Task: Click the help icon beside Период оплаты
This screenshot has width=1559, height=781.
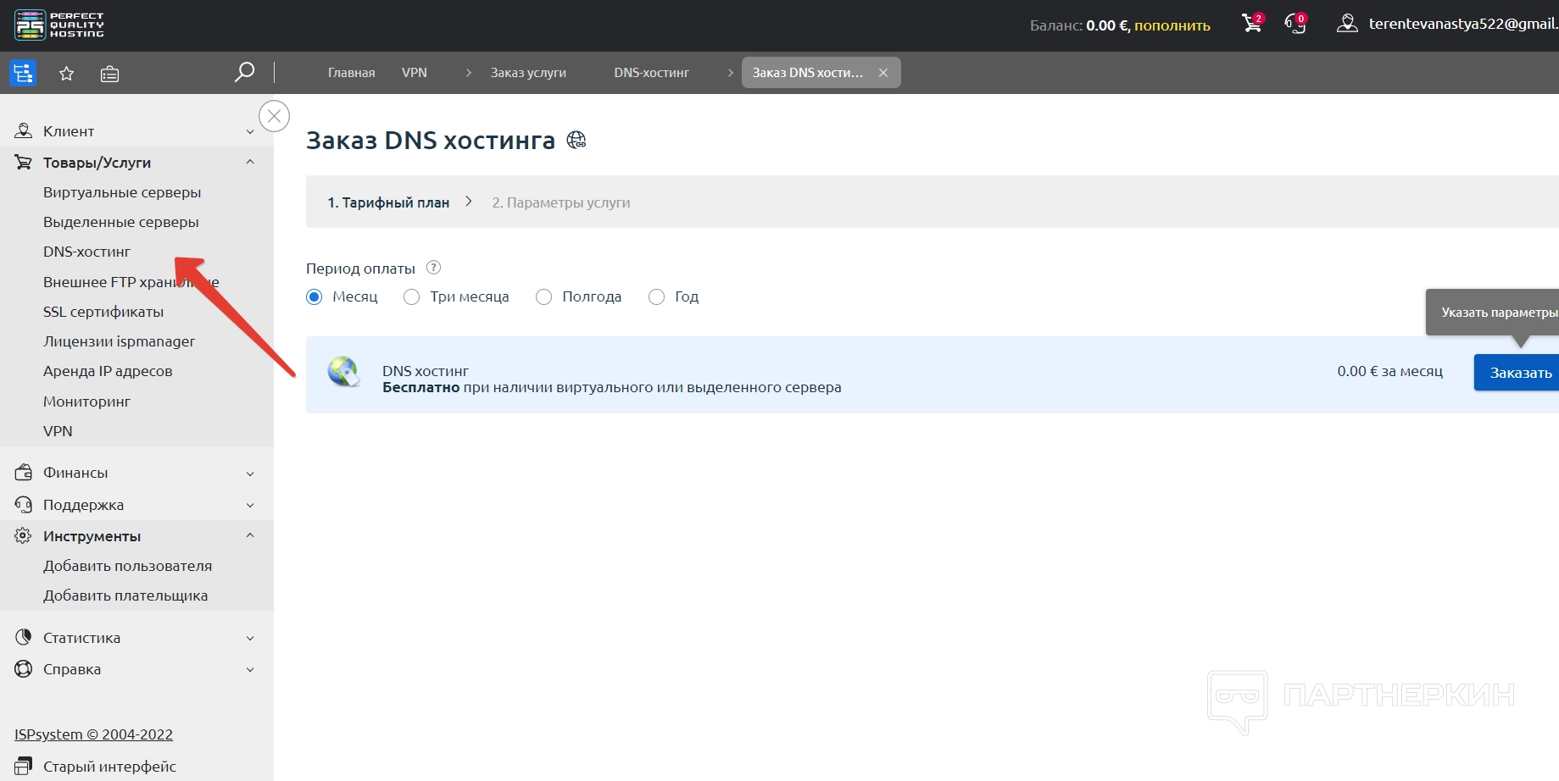Action: tap(433, 268)
